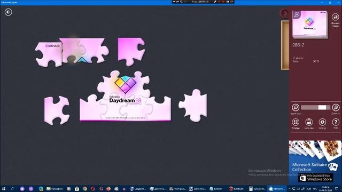Viewport: 342px width, 192px height.
Task: Launch Firefox from the taskbar
Action: 108,189
